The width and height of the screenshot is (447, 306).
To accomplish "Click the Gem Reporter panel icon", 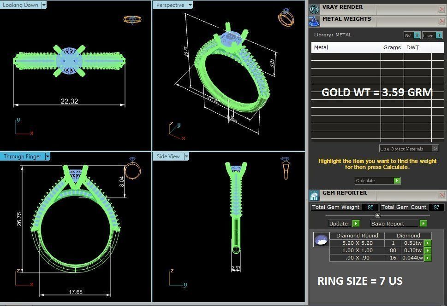I will (x=314, y=196).
